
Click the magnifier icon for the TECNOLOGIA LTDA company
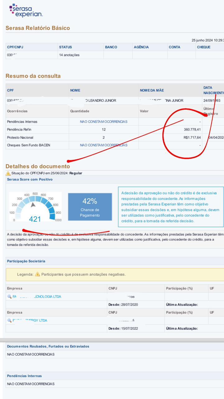[x=9, y=296]
